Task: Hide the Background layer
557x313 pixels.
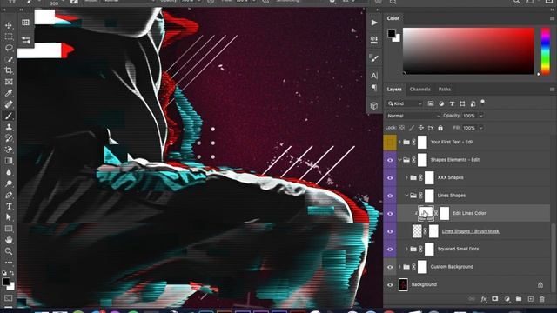Action: [390, 284]
